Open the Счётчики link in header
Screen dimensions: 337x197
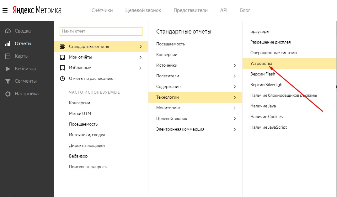102,10
